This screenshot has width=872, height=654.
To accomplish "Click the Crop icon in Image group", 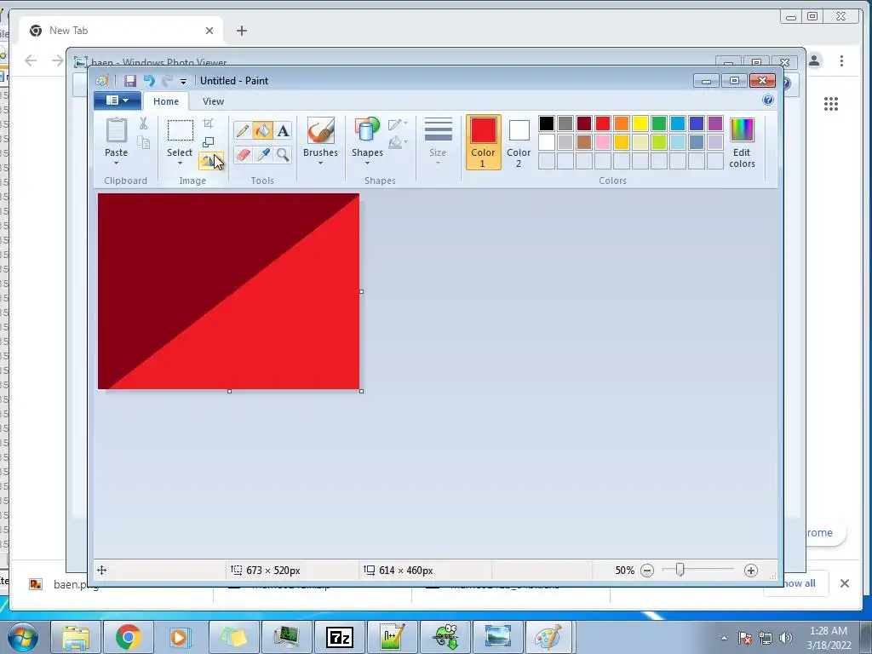I will click(x=208, y=123).
